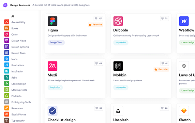Toggle like on the Unsplash card

coord(164,108)
